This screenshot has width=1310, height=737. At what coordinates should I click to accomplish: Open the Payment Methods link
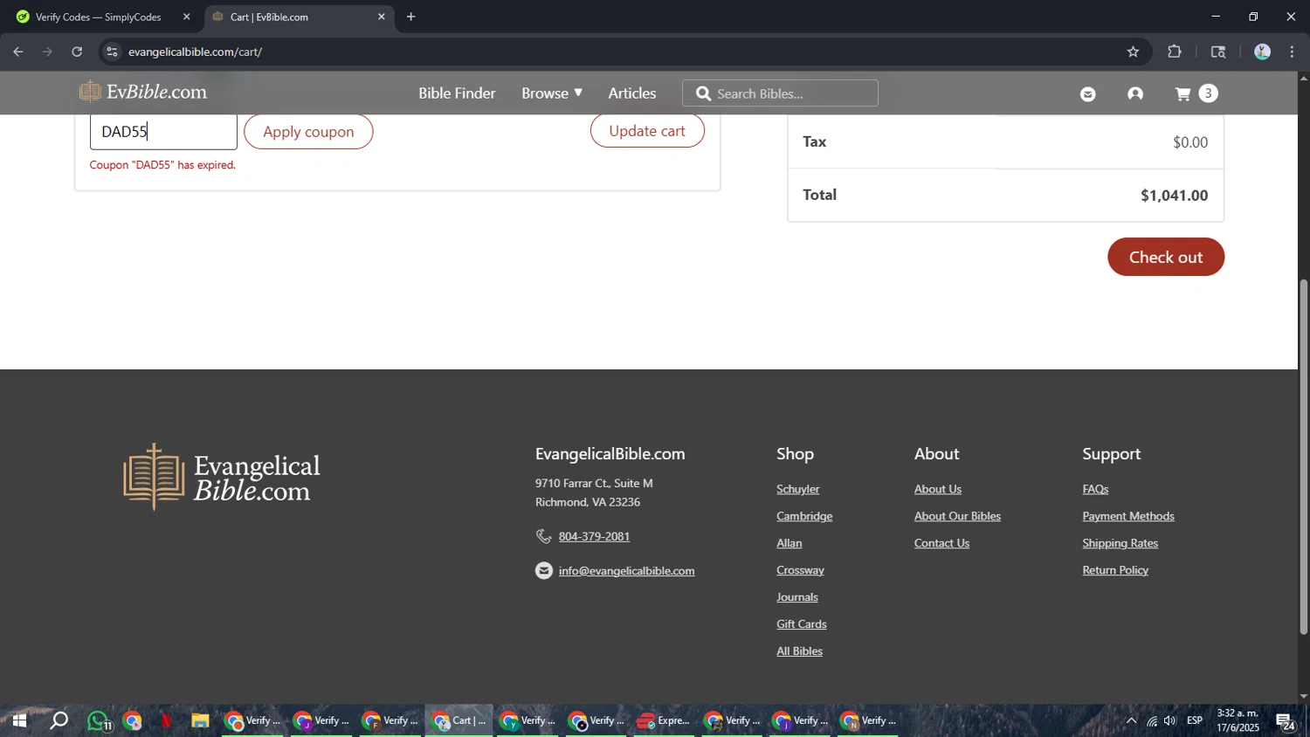(1128, 516)
